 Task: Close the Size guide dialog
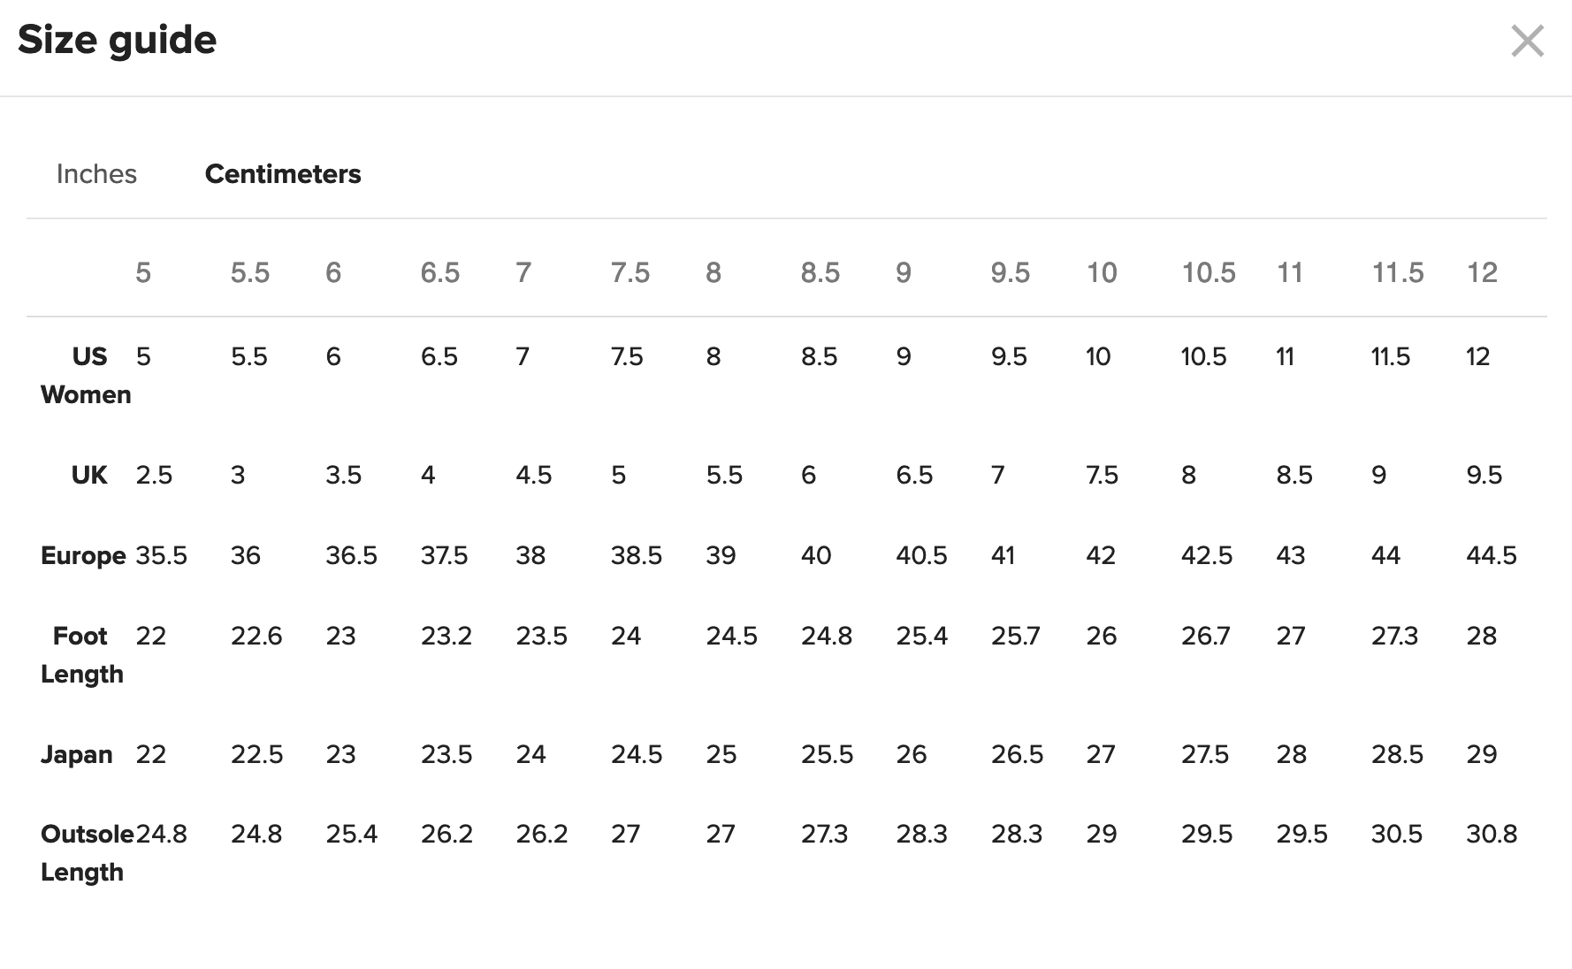click(1527, 42)
